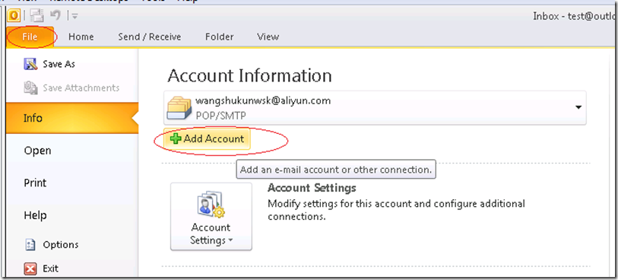Select the Info backstage section

coord(72,118)
